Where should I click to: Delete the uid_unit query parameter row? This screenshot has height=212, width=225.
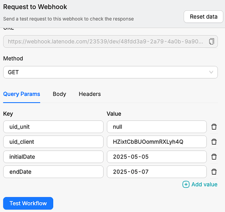tap(214, 127)
